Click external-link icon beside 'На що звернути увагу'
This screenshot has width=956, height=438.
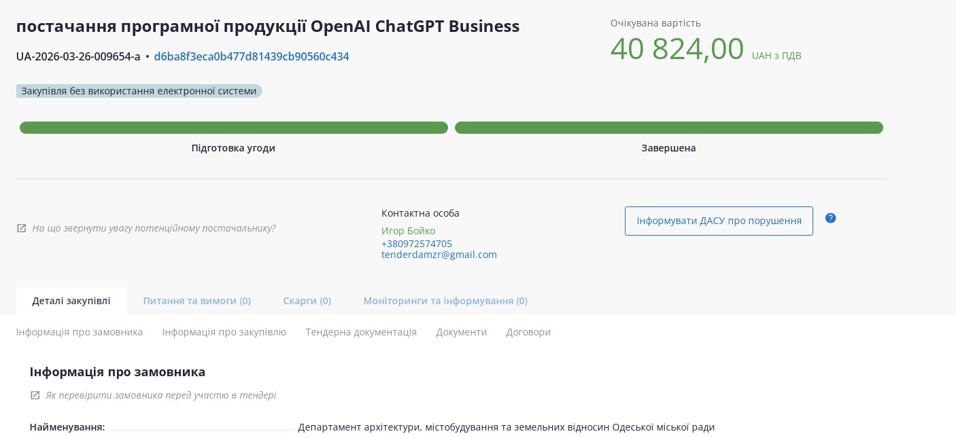22,228
